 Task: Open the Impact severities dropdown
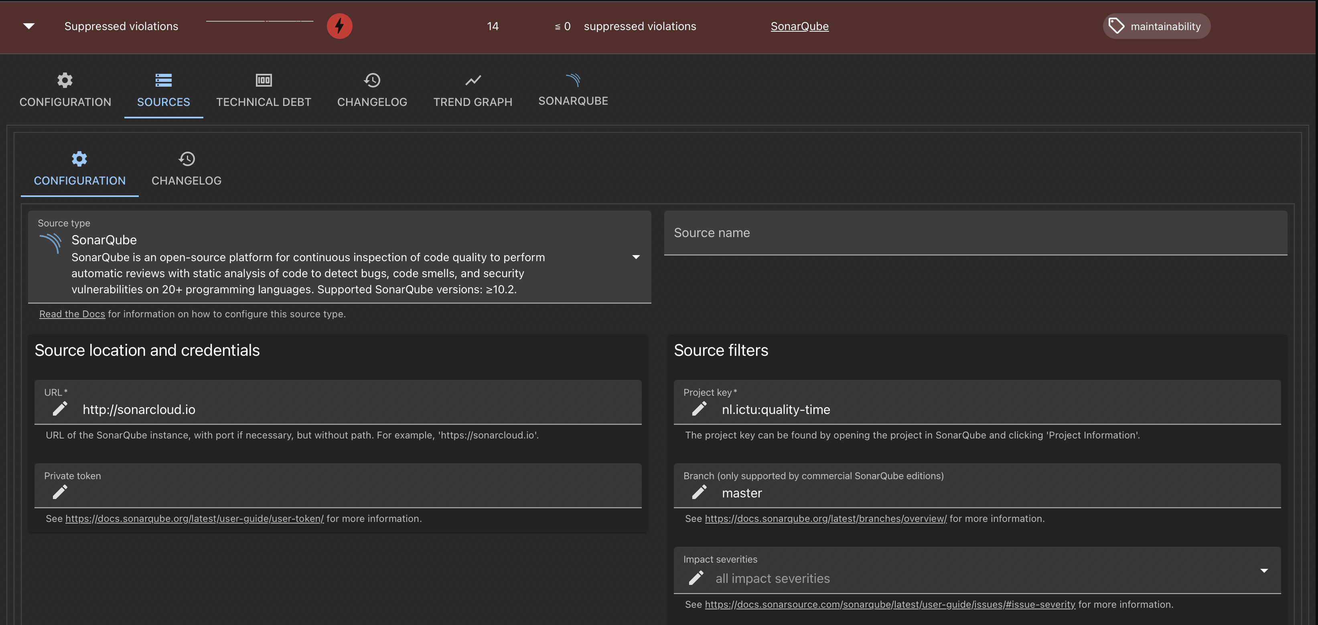pyautogui.click(x=977, y=571)
